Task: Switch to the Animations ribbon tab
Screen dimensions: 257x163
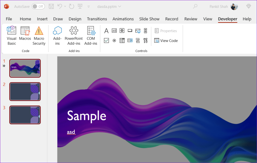Action: 123,19
